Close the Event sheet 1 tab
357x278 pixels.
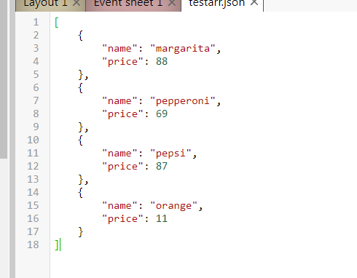pos(172,3)
